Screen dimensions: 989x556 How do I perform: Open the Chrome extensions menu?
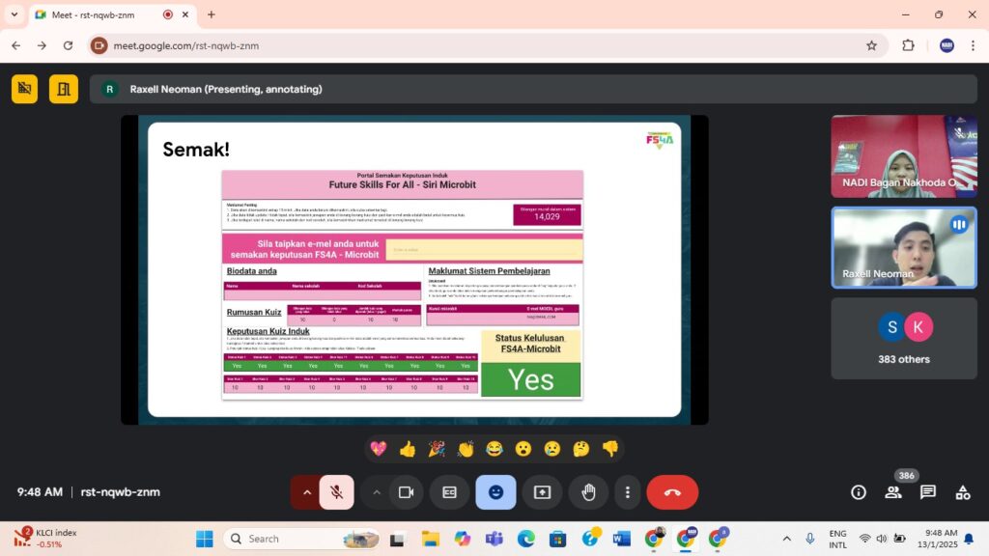pyautogui.click(x=908, y=45)
